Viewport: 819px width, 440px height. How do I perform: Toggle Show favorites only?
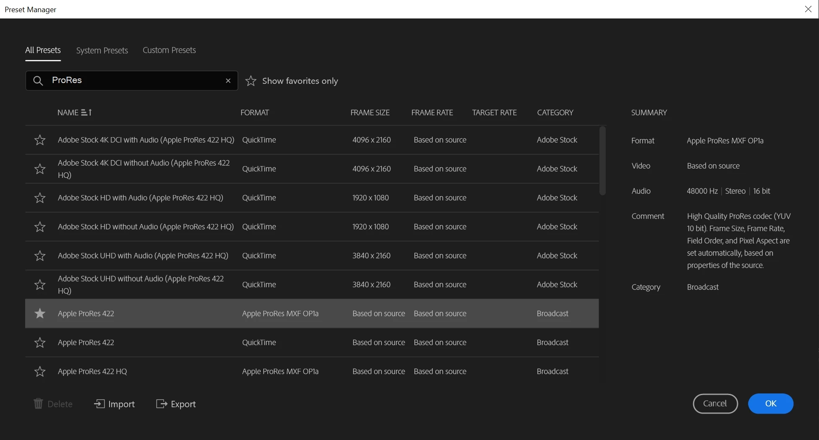[x=292, y=81]
